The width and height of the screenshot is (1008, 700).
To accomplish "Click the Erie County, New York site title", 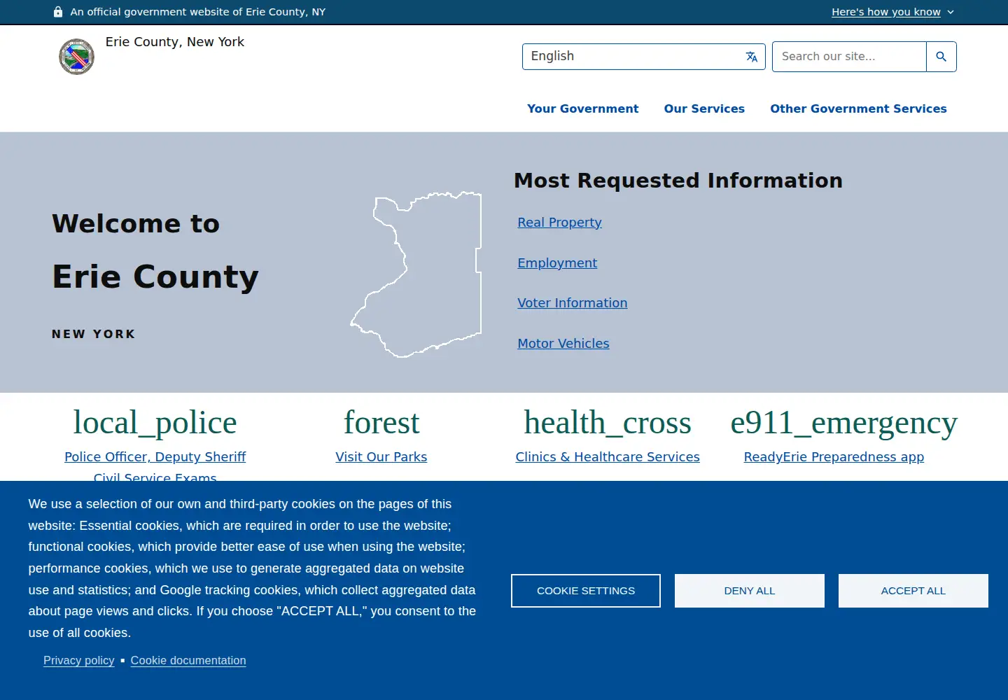I will 175,42.
